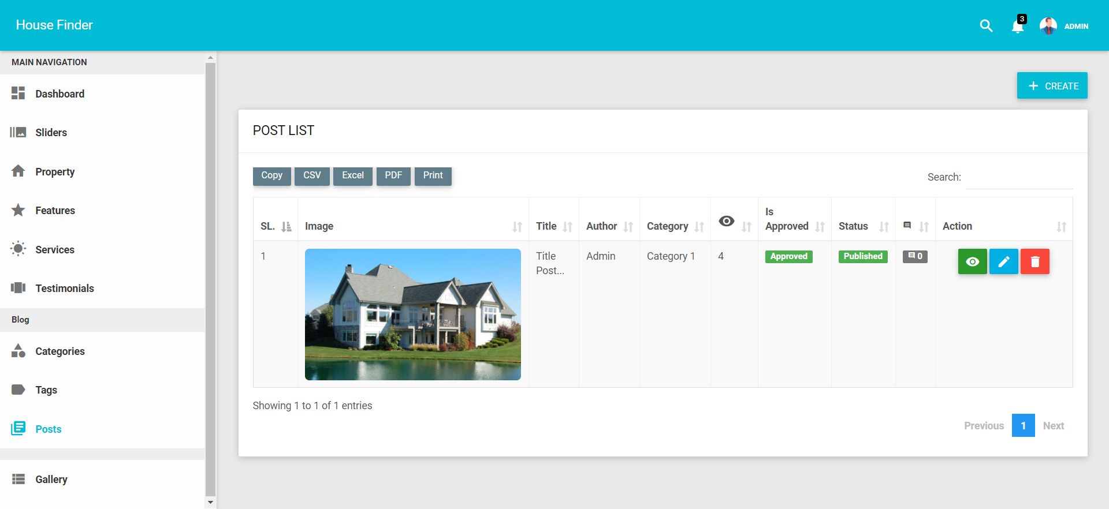The height and width of the screenshot is (509, 1109).
Task: Click the Categories shapes icon
Action: click(18, 350)
